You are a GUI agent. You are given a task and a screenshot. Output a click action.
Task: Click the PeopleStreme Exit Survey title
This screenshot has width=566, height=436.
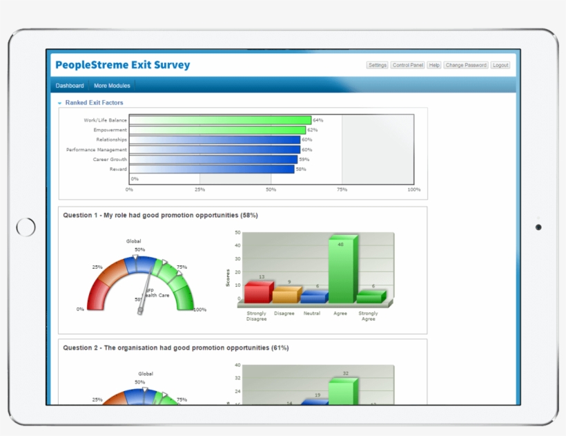coord(122,66)
